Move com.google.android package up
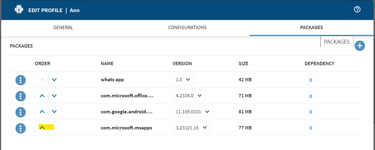The image size is (375, 150). [x=42, y=112]
